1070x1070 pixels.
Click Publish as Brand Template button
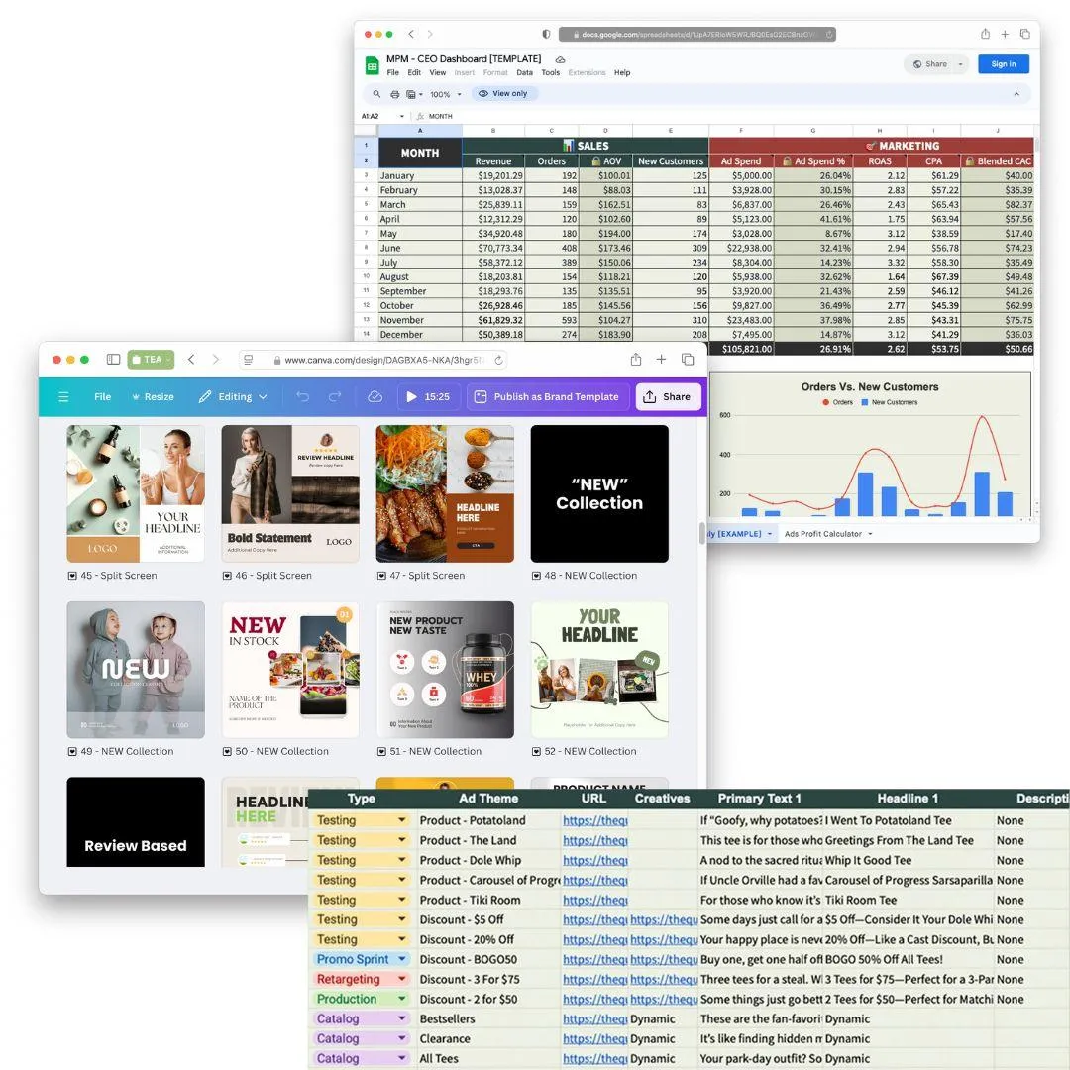[547, 397]
